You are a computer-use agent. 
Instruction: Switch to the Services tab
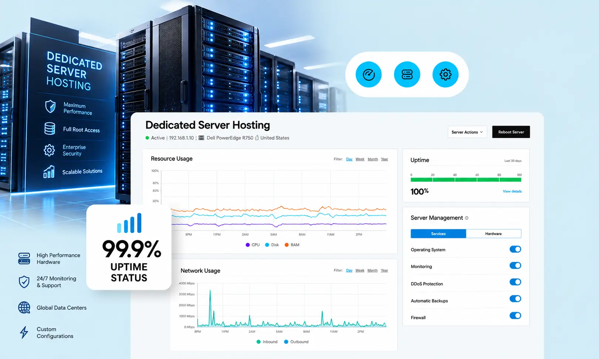439,234
